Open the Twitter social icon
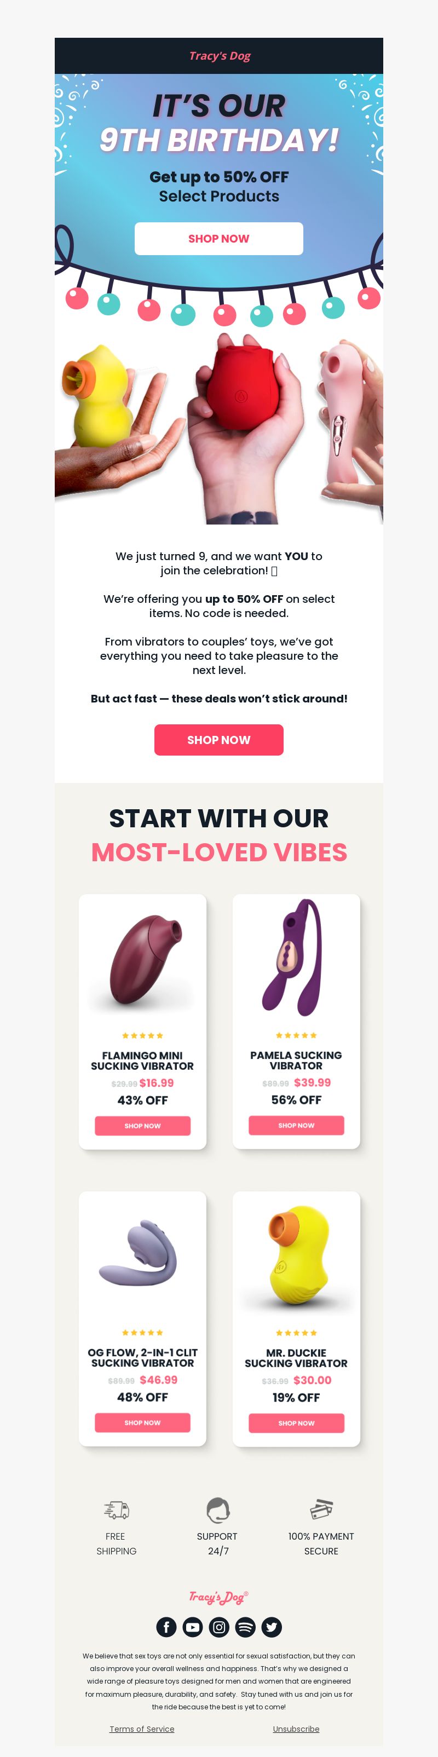The height and width of the screenshot is (1757, 438). click(x=272, y=1627)
